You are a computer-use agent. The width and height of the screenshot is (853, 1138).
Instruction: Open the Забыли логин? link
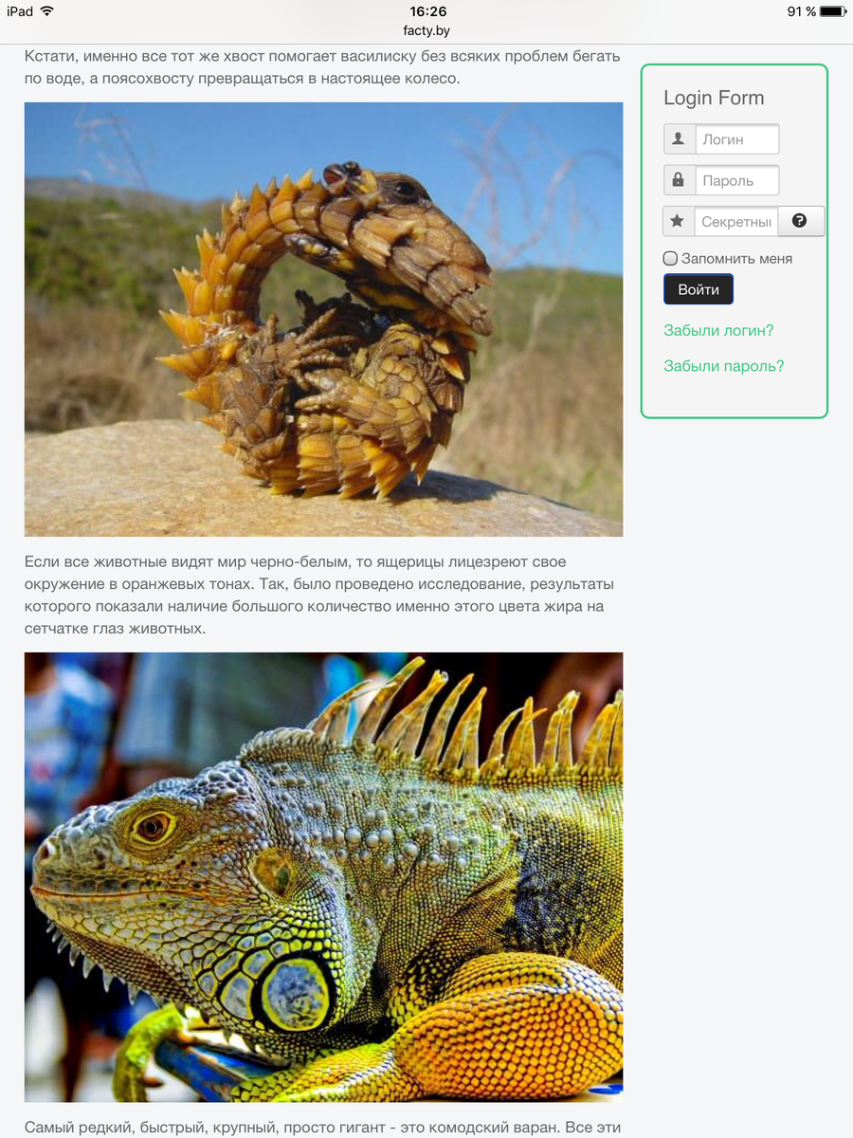[x=718, y=331]
